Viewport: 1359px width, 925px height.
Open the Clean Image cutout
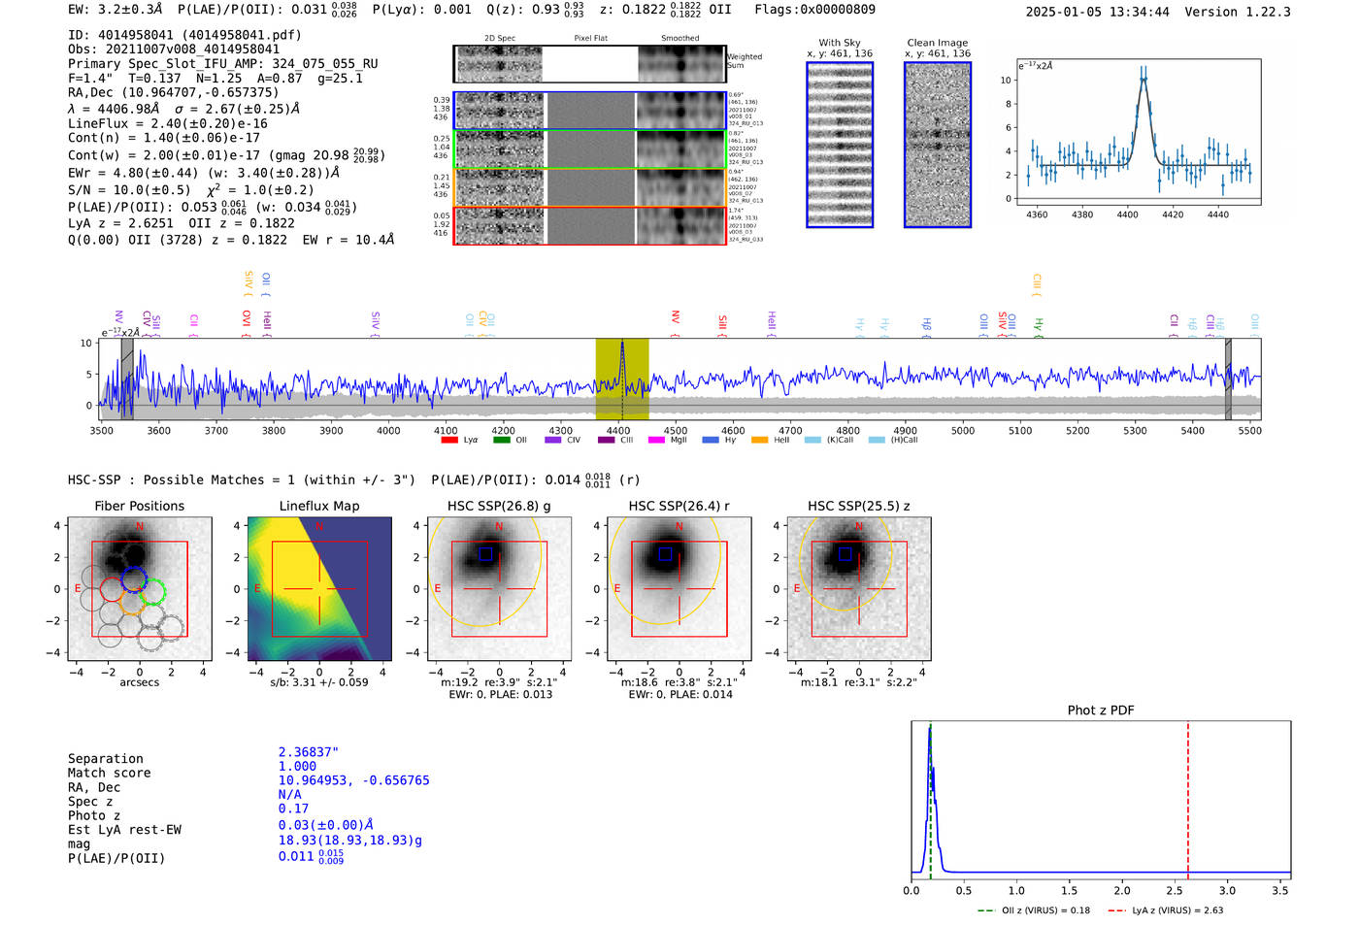[938, 145]
